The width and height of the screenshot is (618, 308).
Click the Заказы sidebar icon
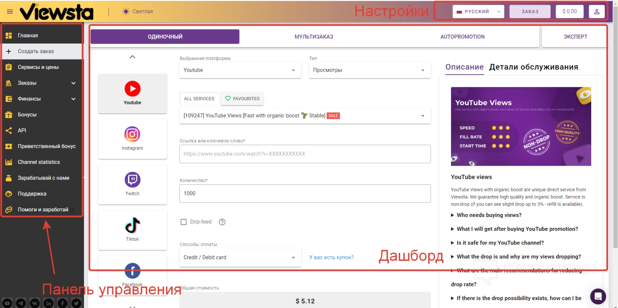point(9,83)
